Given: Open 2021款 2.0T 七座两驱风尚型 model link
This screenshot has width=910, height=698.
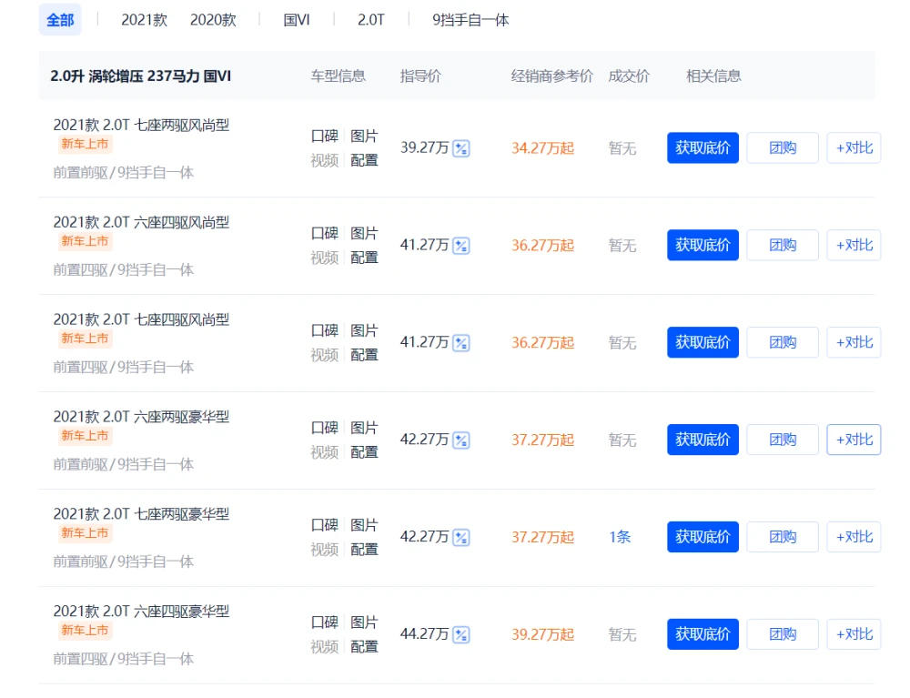Looking at the screenshot, I should click(x=141, y=125).
